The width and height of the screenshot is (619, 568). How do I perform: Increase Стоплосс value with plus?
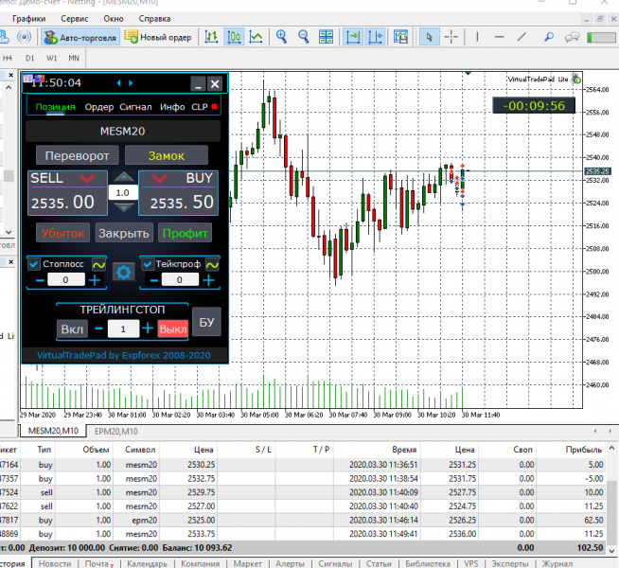(x=95, y=280)
